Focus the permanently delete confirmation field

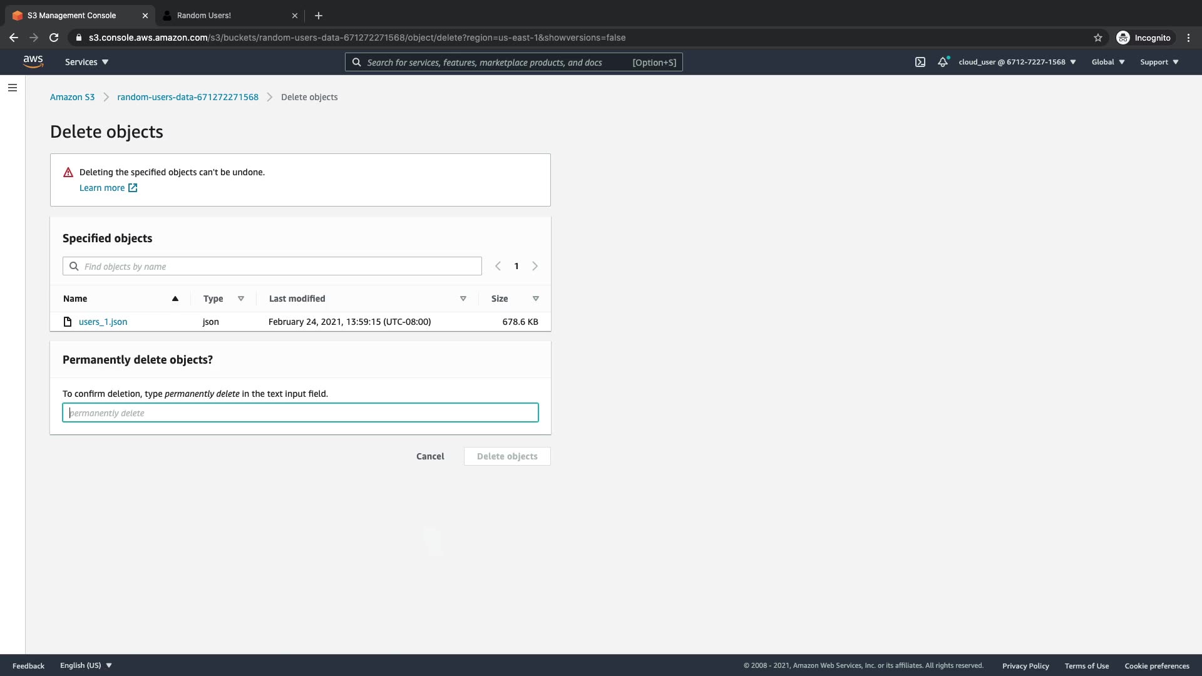point(300,412)
